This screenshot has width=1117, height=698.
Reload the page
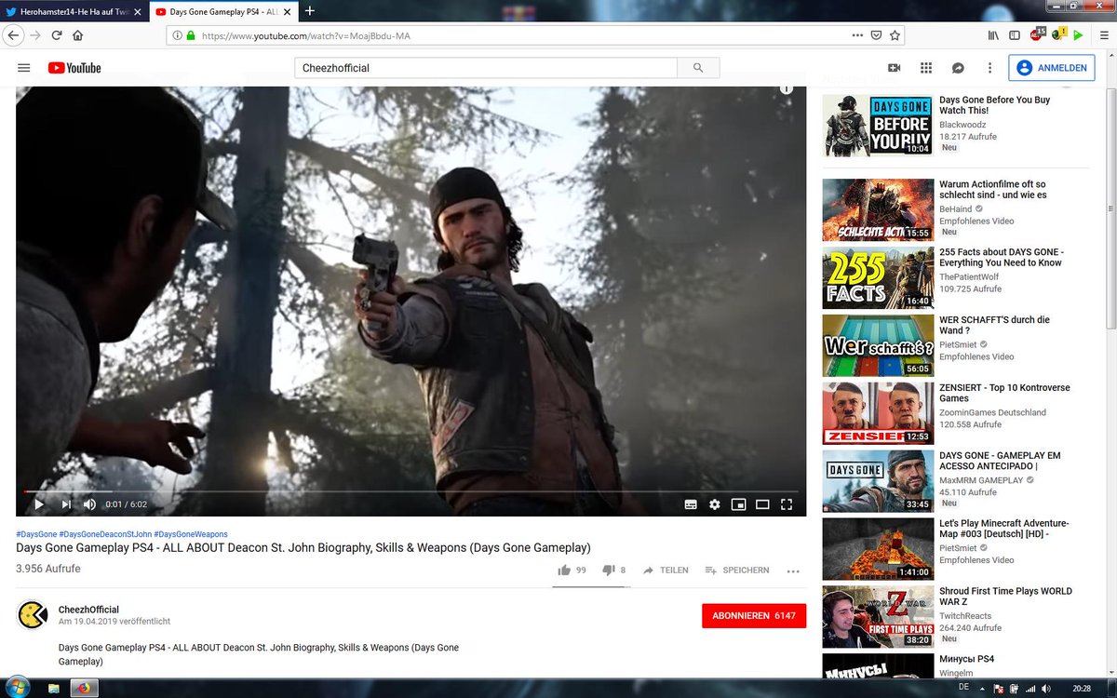pos(57,35)
